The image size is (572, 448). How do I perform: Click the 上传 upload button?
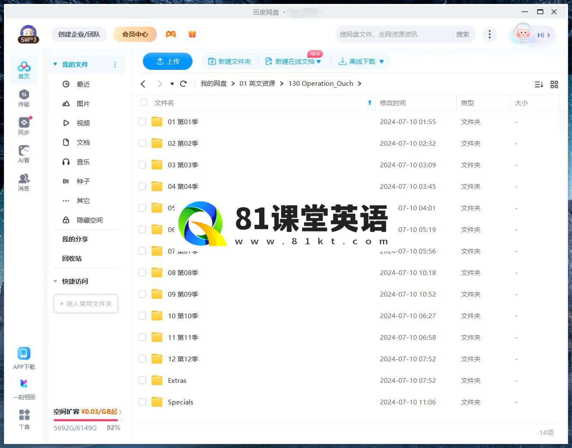[x=167, y=62]
